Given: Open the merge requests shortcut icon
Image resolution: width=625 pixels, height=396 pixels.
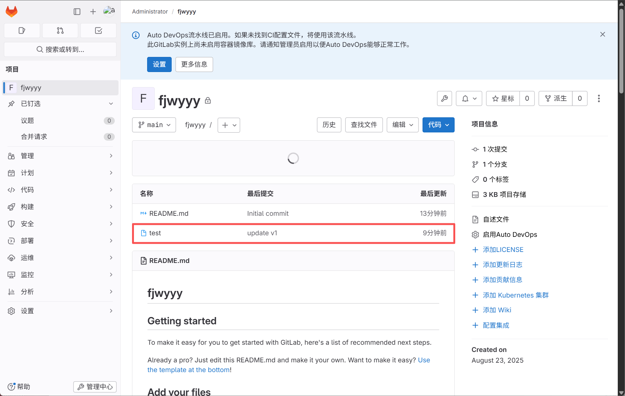Looking at the screenshot, I should click(x=60, y=31).
